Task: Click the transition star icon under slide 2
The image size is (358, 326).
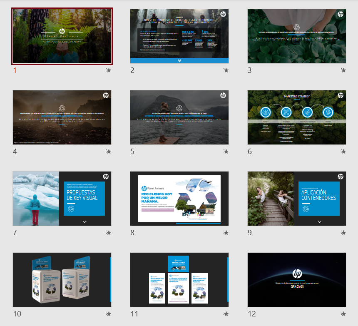Action: 226,70
